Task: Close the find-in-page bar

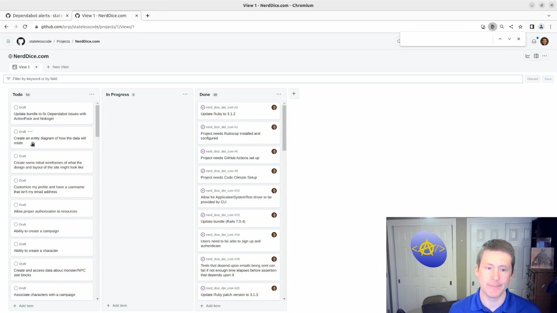Action: 519,39
